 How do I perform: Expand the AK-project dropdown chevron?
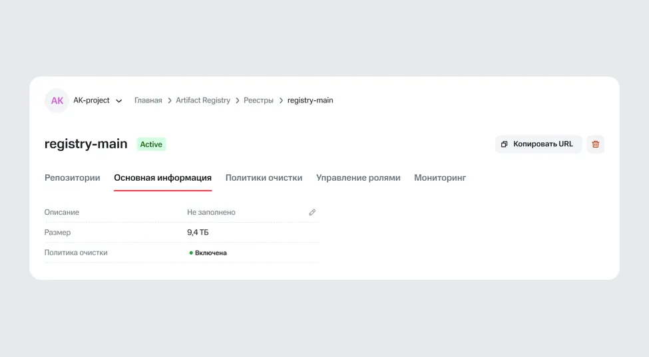point(119,101)
